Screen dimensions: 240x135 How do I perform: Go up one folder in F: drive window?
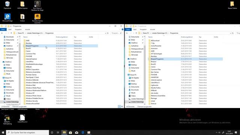pos(136,33)
